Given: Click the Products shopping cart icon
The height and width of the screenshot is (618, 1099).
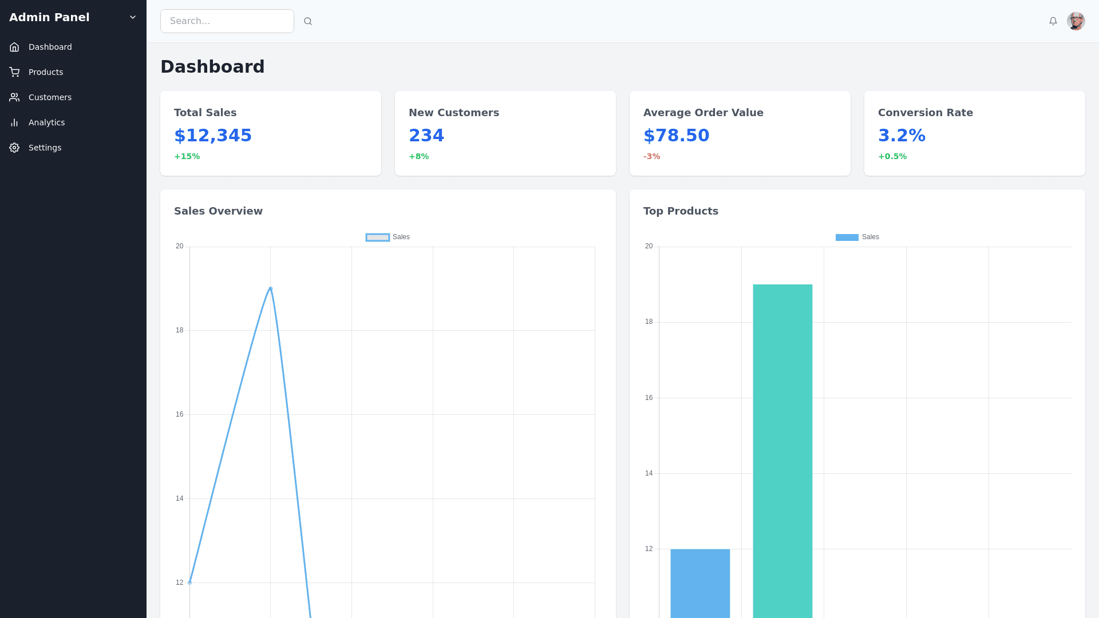Looking at the screenshot, I should (x=14, y=72).
